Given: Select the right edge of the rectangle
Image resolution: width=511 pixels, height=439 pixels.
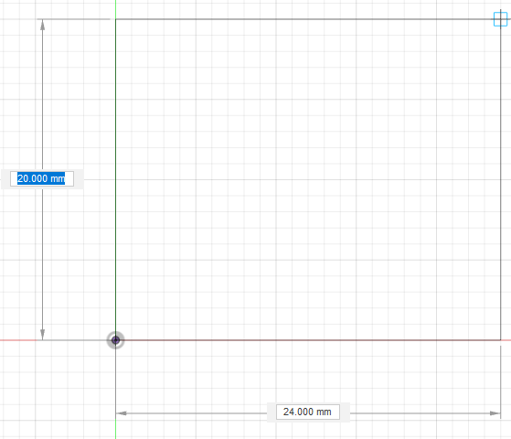Looking at the screenshot, I should [501, 179].
